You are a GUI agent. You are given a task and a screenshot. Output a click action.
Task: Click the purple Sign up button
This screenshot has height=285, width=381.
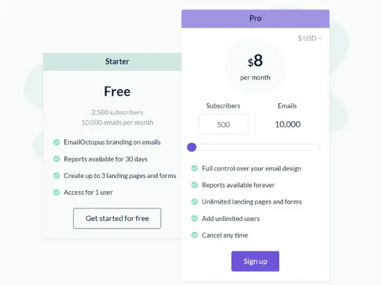[255, 261]
